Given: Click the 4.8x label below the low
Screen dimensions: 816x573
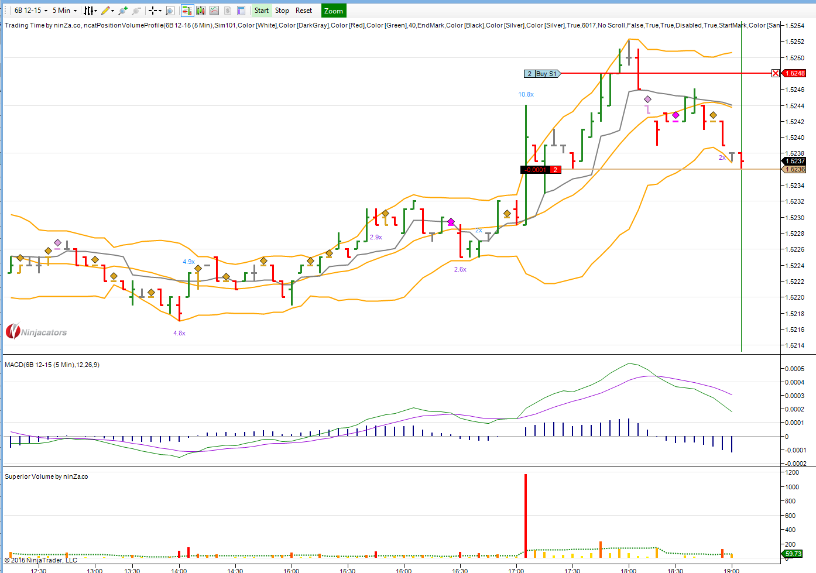Looking at the screenshot, I should pos(179,333).
